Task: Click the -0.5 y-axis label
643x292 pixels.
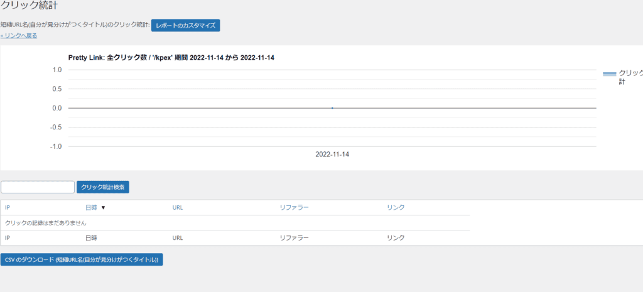Action: point(56,127)
